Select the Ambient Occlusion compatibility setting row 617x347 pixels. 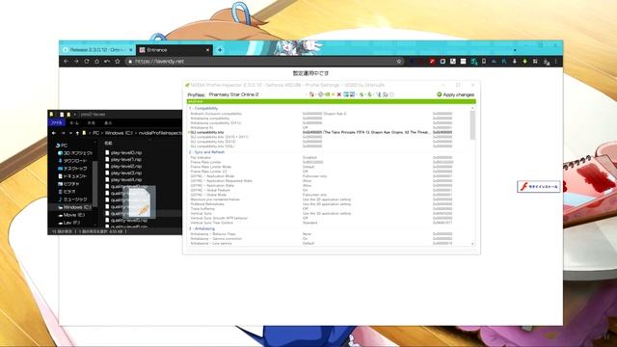[x=329, y=114]
